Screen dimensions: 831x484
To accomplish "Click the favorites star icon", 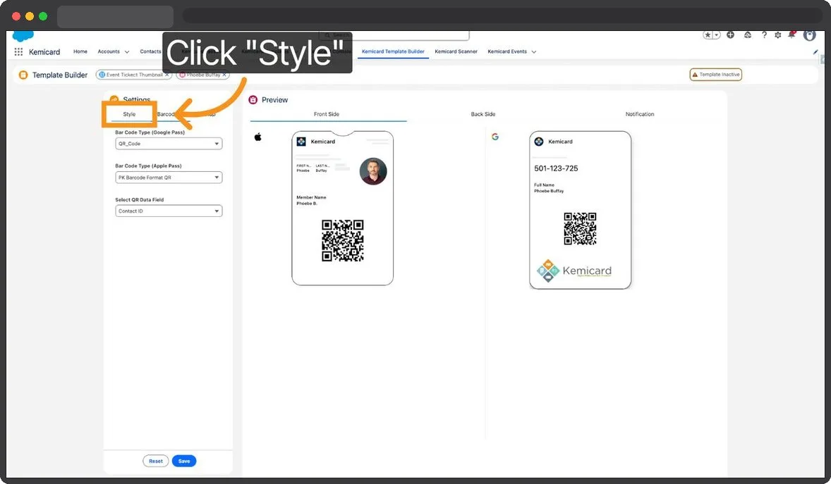I will (x=708, y=35).
